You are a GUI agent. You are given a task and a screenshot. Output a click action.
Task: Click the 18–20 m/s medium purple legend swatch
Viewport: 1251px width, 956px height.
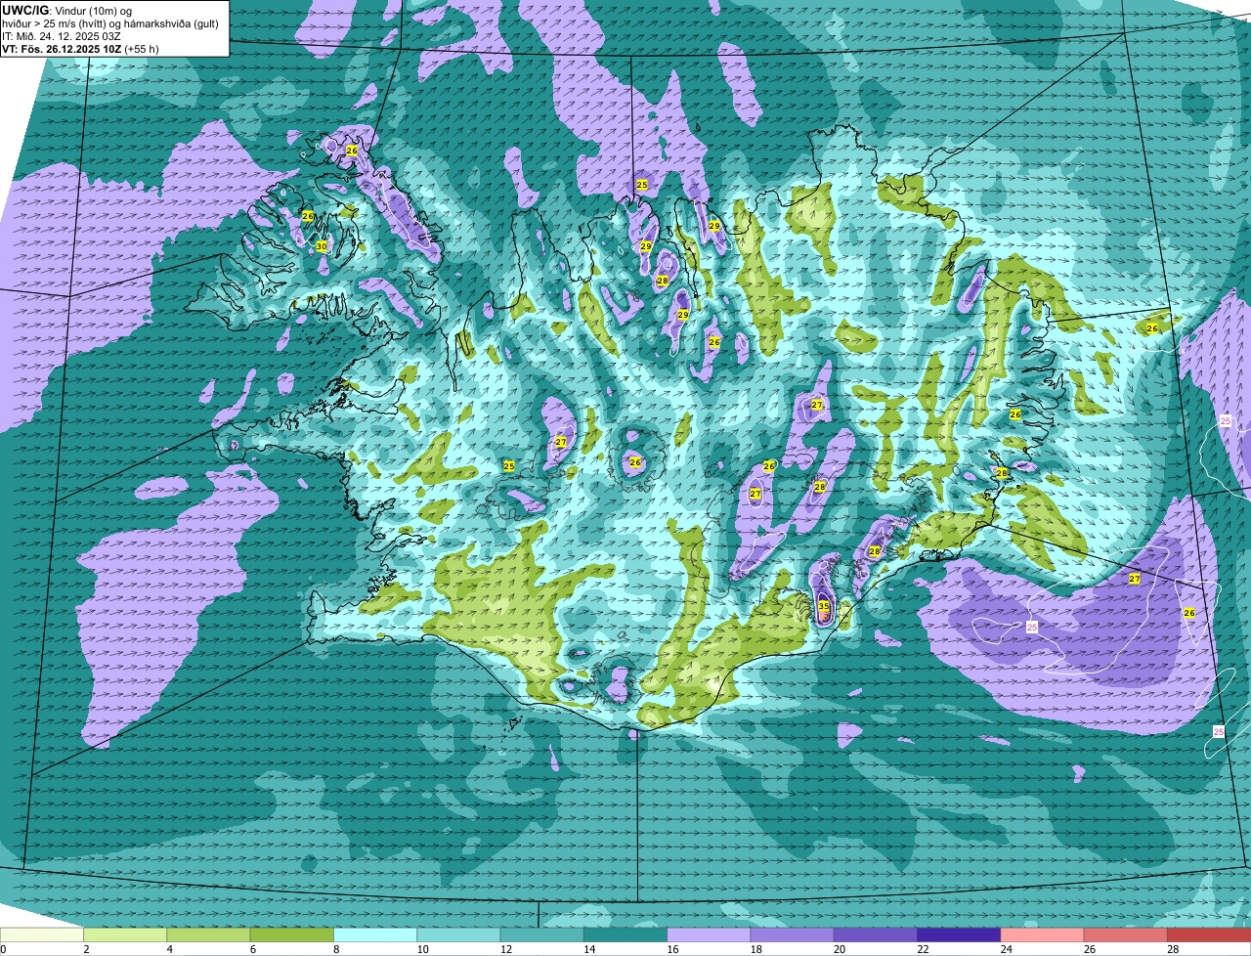793,934
